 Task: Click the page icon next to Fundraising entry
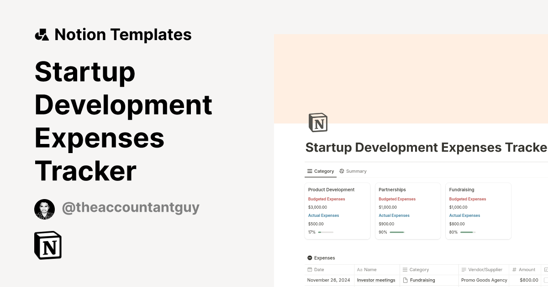click(x=405, y=280)
